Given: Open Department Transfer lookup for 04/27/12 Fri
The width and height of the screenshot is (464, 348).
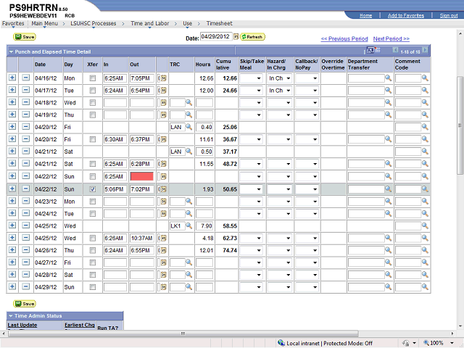Looking at the screenshot, I should coord(389,262).
